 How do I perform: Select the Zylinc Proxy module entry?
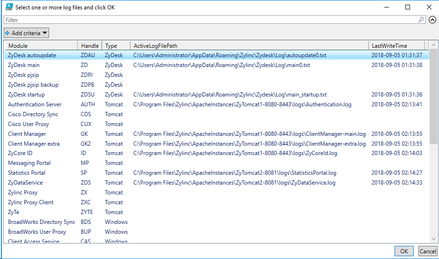[22, 192]
